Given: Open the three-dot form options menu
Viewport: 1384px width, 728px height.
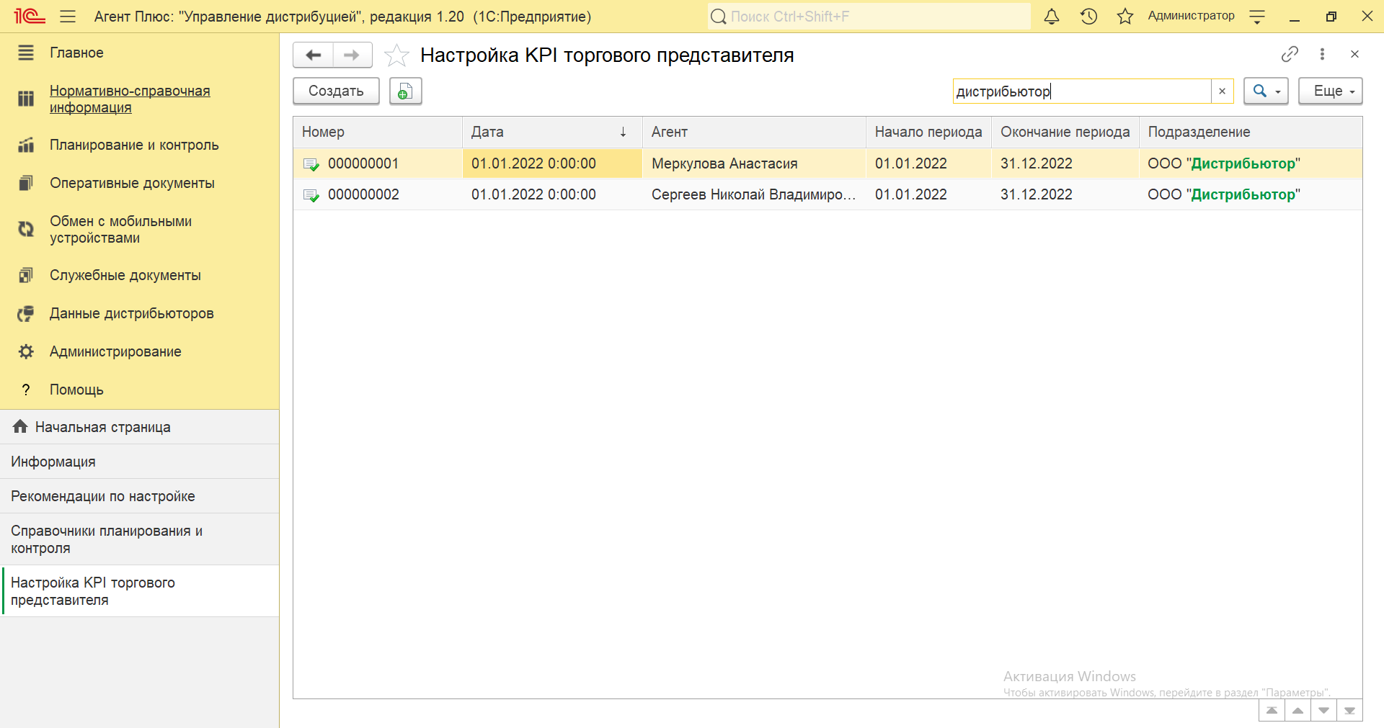Looking at the screenshot, I should click(x=1322, y=54).
